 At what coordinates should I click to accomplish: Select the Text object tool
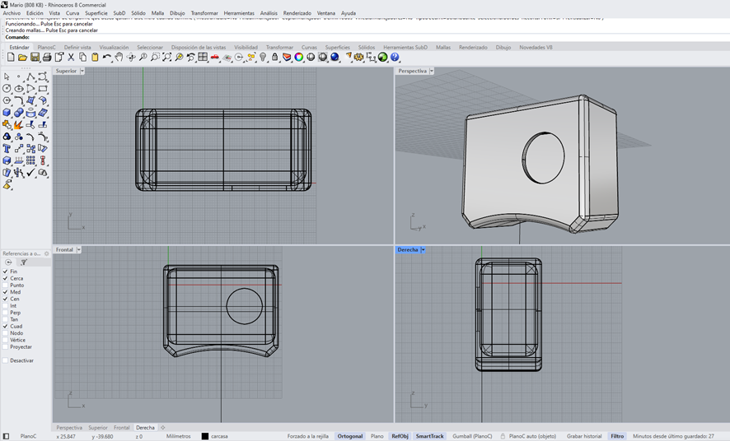pos(7,149)
